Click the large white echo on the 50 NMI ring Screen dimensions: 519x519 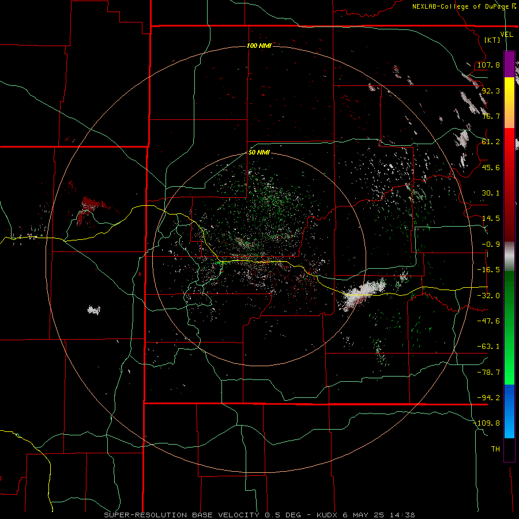[363, 294]
